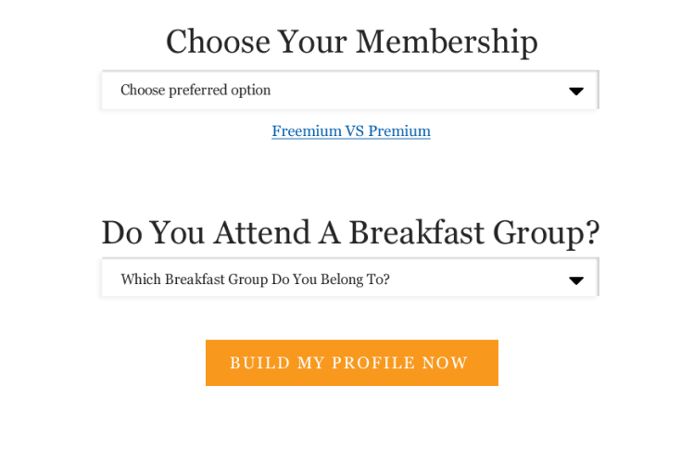Click the word 'Choose' in the top heading
Screen dimensions: 693x460
click(218, 41)
